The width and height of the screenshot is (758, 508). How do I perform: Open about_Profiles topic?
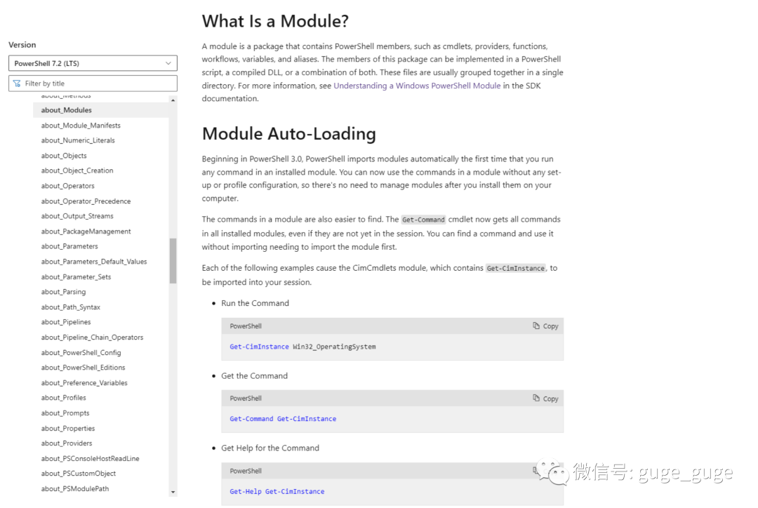pyautogui.click(x=63, y=398)
